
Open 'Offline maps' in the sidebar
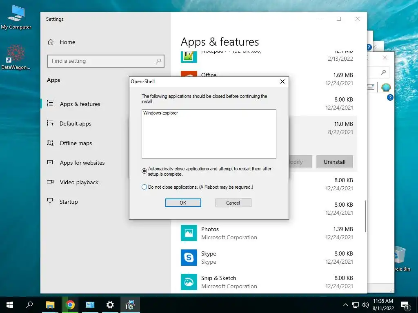tap(76, 143)
